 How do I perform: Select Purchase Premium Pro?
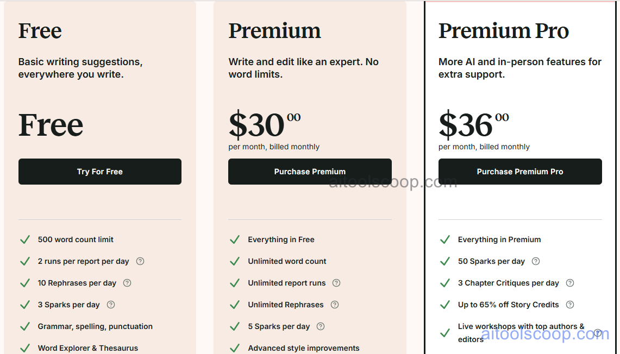pos(520,171)
